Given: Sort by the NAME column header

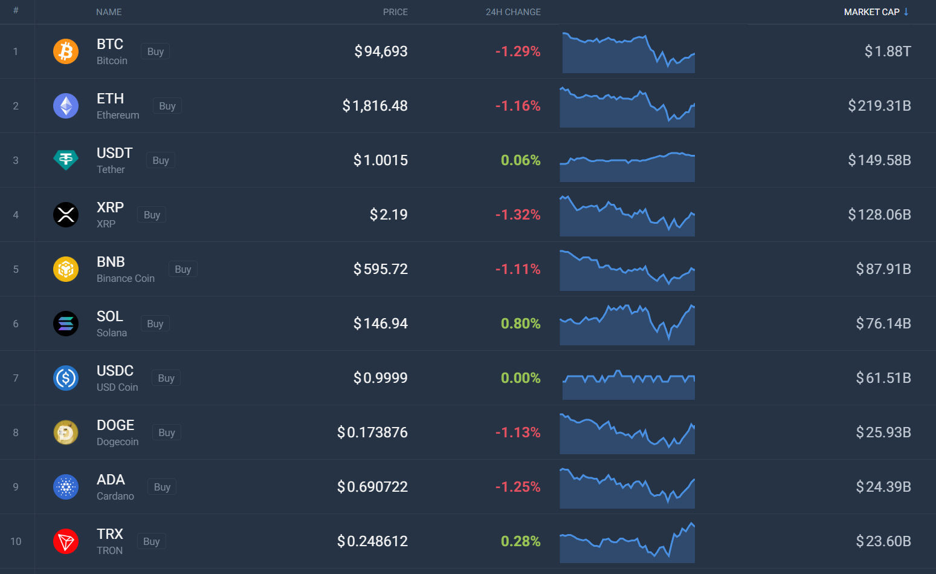Looking at the screenshot, I should tap(109, 12).
